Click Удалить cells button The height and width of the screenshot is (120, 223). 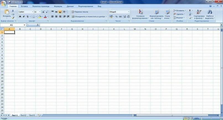click(179, 14)
